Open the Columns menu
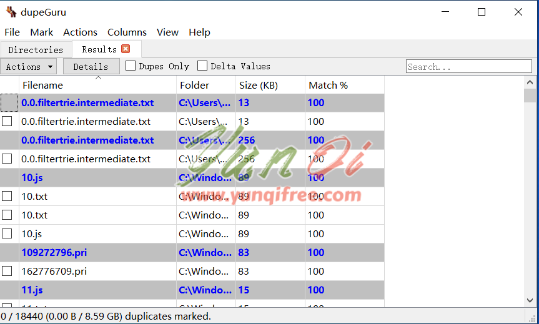 (x=127, y=32)
